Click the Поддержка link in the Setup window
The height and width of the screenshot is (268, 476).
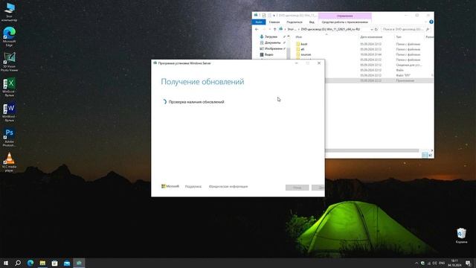193,187
